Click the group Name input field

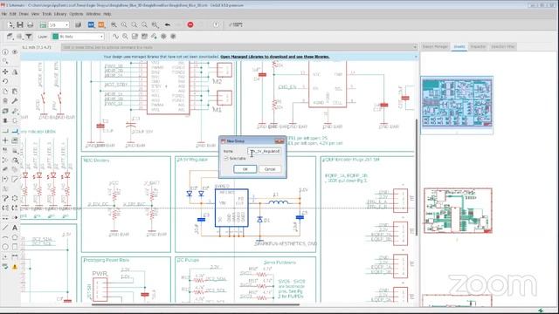point(264,151)
